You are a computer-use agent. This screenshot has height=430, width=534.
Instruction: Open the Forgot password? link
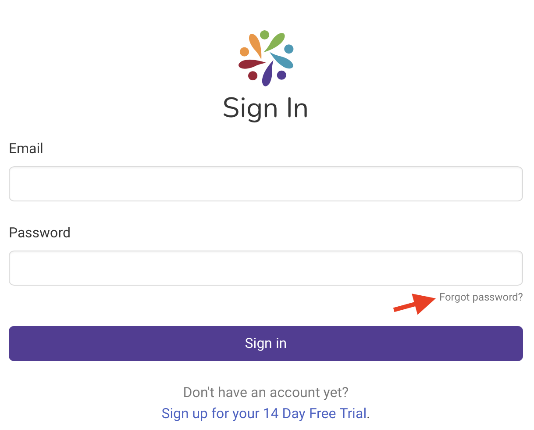click(481, 297)
